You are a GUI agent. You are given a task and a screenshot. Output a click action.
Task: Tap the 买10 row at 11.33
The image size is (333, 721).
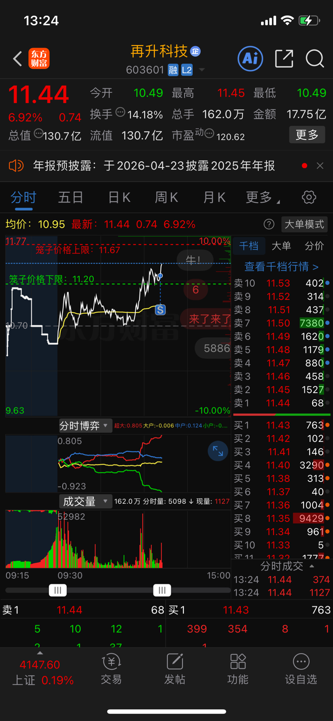point(282,545)
